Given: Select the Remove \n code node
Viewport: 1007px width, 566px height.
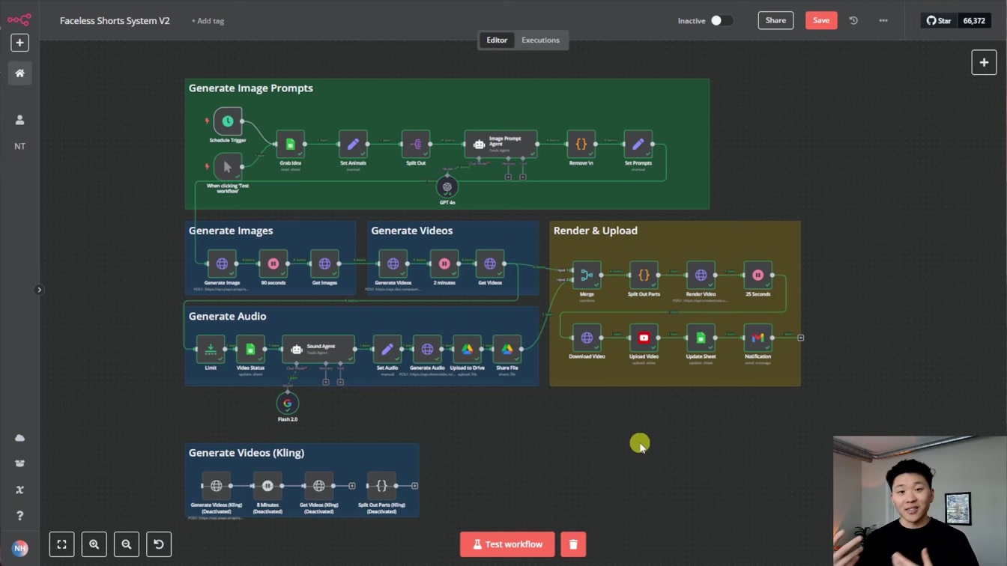Looking at the screenshot, I should (x=581, y=144).
